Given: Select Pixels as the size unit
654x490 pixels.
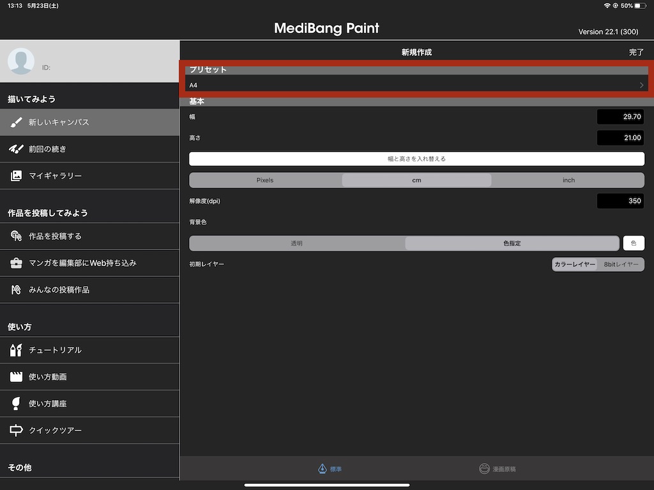Looking at the screenshot, I should point(265,180).
